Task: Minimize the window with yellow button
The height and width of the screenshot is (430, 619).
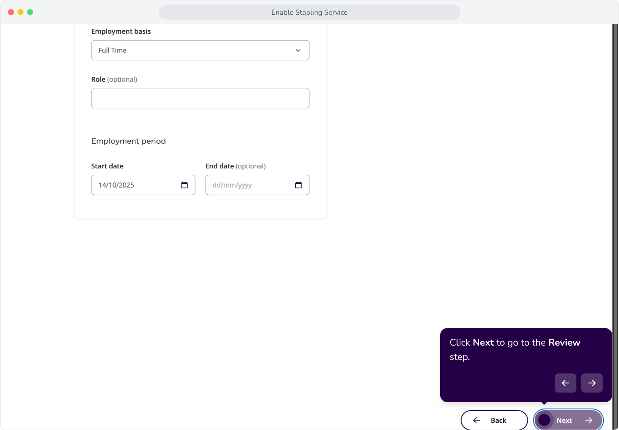Action: [20, 12]
